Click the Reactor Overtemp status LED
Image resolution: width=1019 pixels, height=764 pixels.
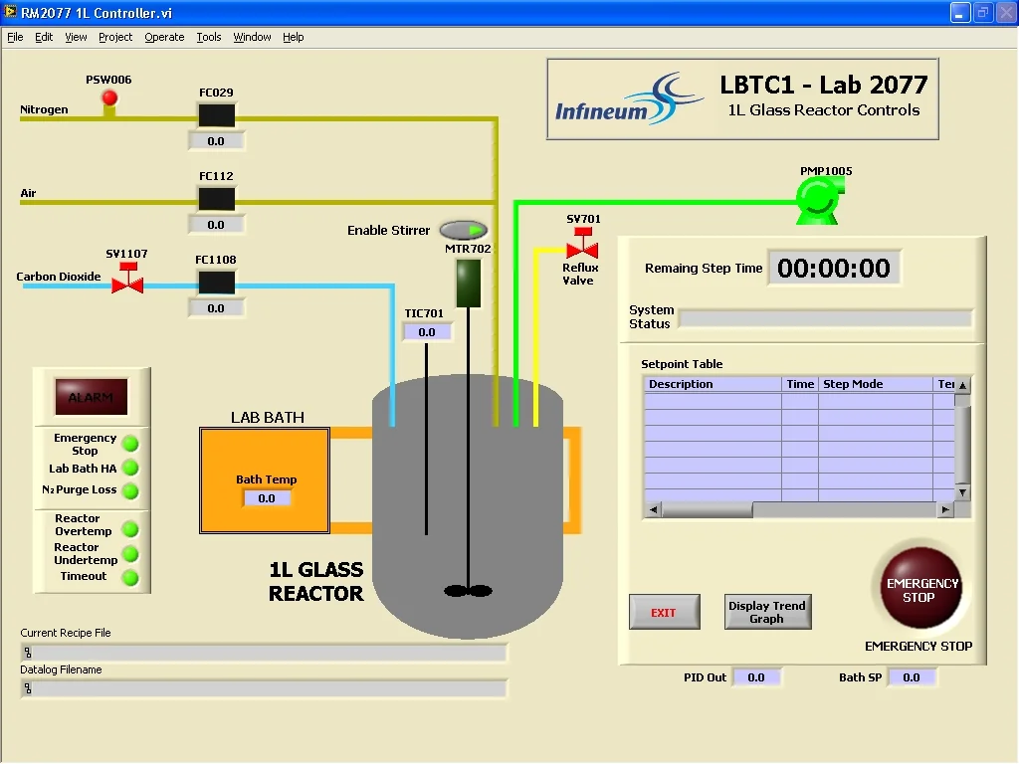point(130,529)
